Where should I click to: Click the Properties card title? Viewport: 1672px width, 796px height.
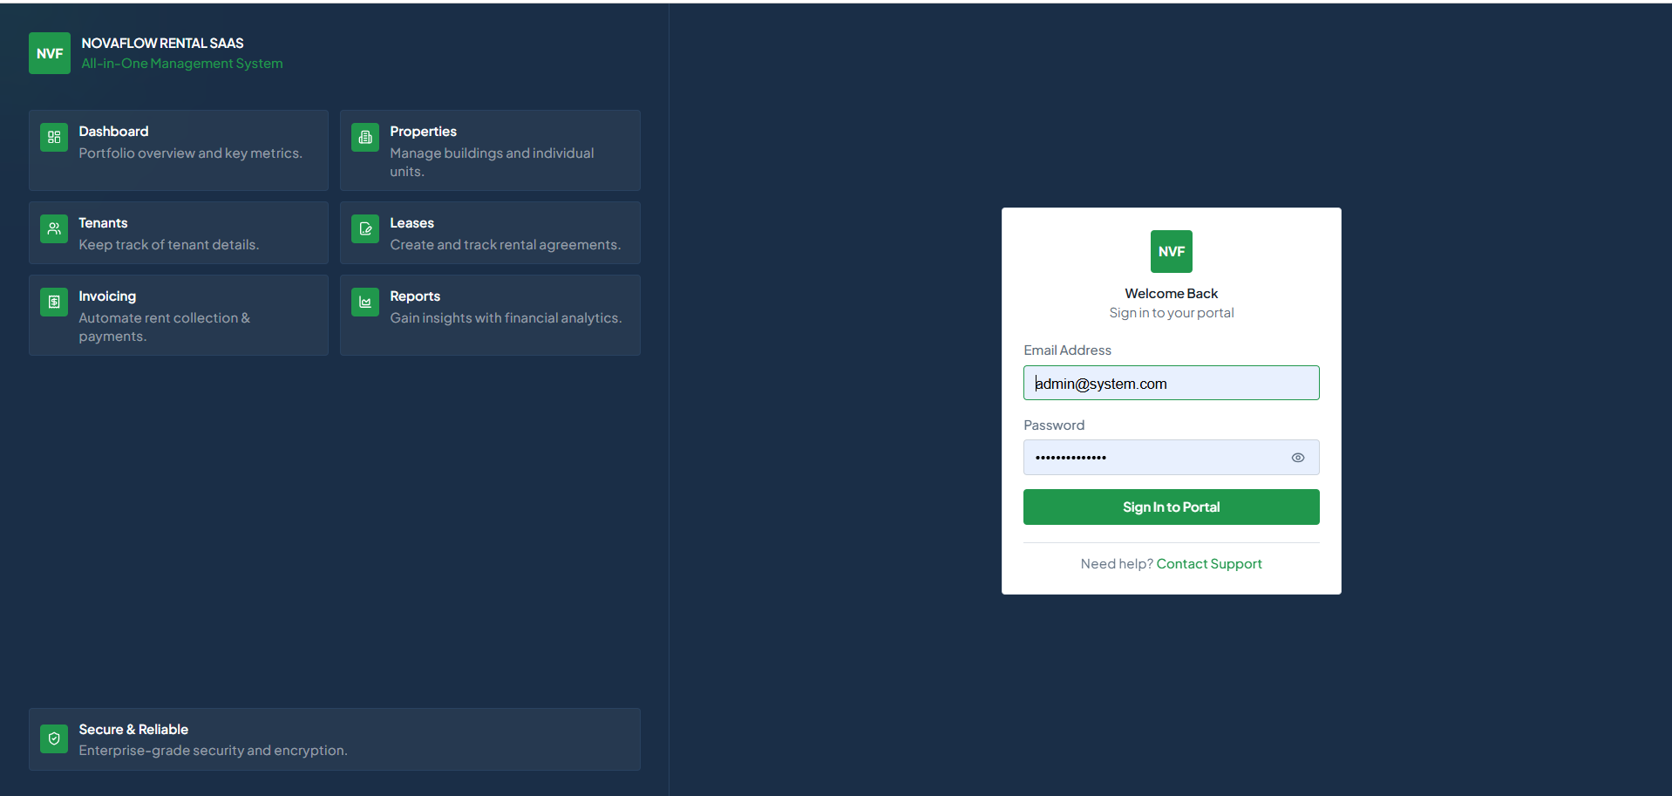424,132
